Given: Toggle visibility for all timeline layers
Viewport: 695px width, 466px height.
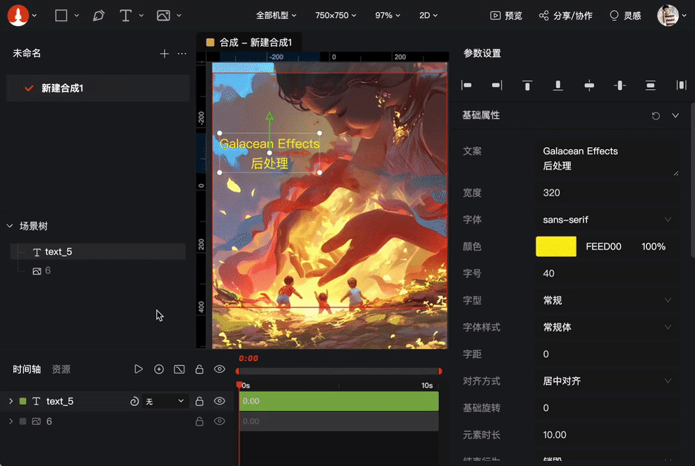Looking at the screenshot, I should click(x=219, y=369).
